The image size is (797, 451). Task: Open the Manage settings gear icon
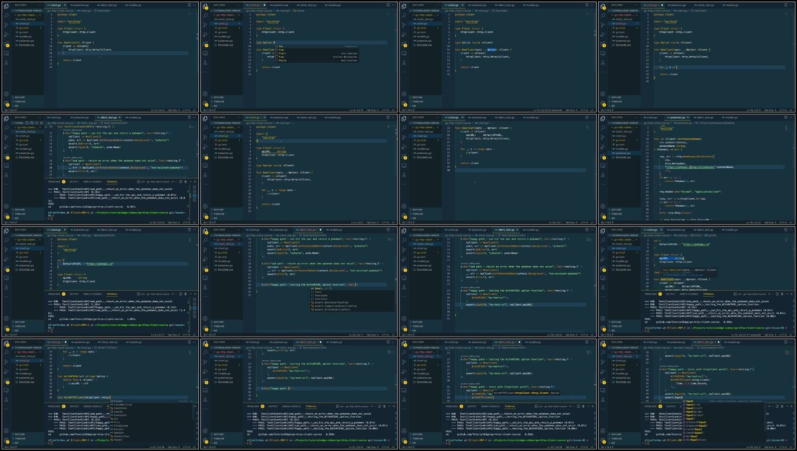[6, 102]
